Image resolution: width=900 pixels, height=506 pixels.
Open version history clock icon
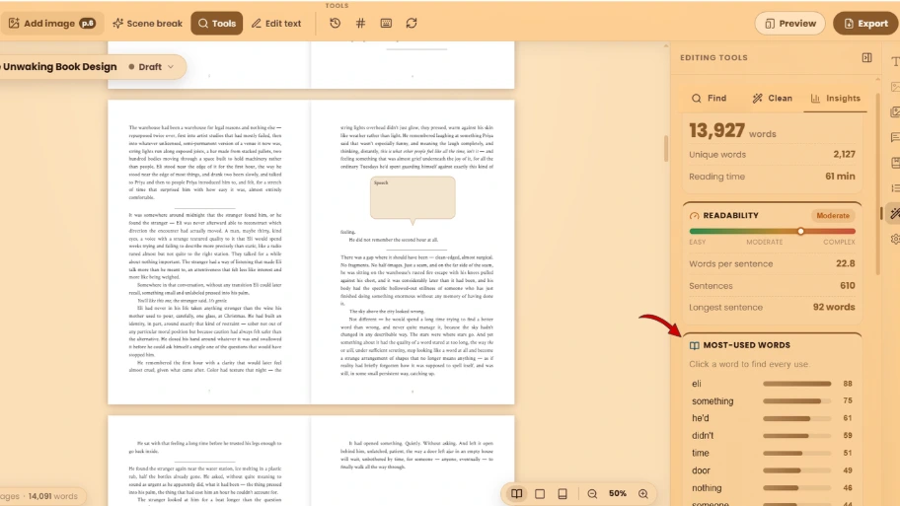coord(336,24)
